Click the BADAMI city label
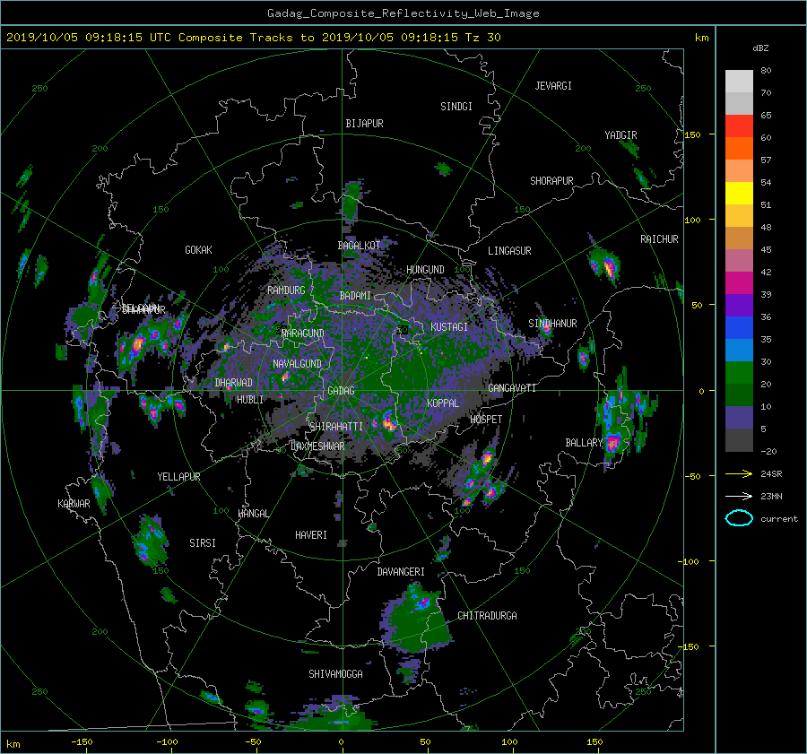Screen dimensions: 807x754 click(x=355, y=296)
